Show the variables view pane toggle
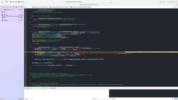Image resolution: width=178 pixels, height=100 pixels. pos(175,99)
